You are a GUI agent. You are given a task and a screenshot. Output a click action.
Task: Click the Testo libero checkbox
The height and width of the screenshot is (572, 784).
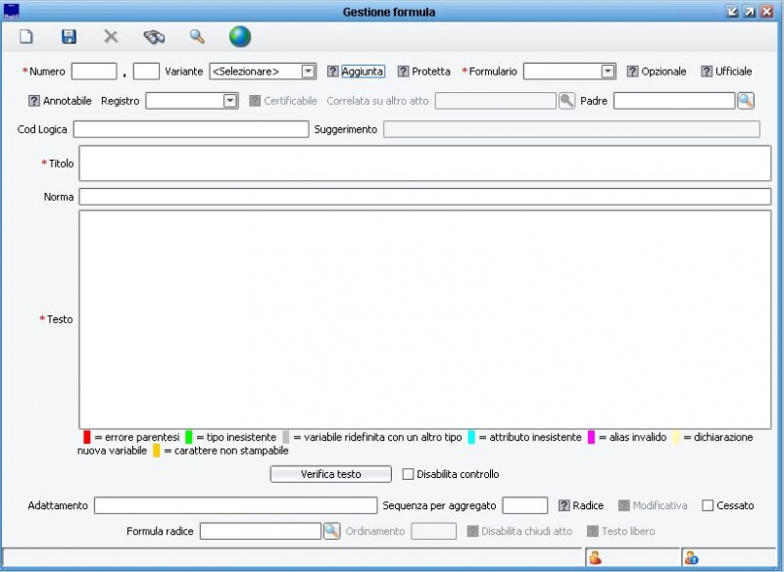click(593, 531)
